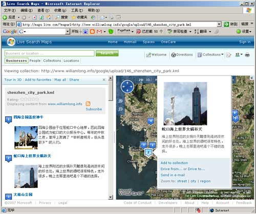Click the second list item title 蛇口海上世界女娲补天
This screenshot has width=256, height=214.
tap(32, 156)
